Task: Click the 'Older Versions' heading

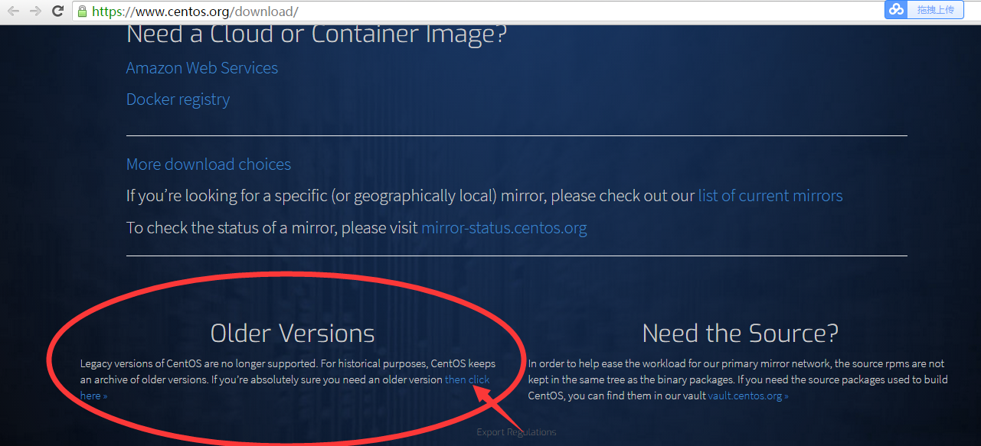Action: pos(293,334)
